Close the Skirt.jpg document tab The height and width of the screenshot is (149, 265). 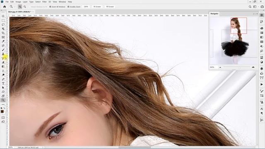point(33,12)
